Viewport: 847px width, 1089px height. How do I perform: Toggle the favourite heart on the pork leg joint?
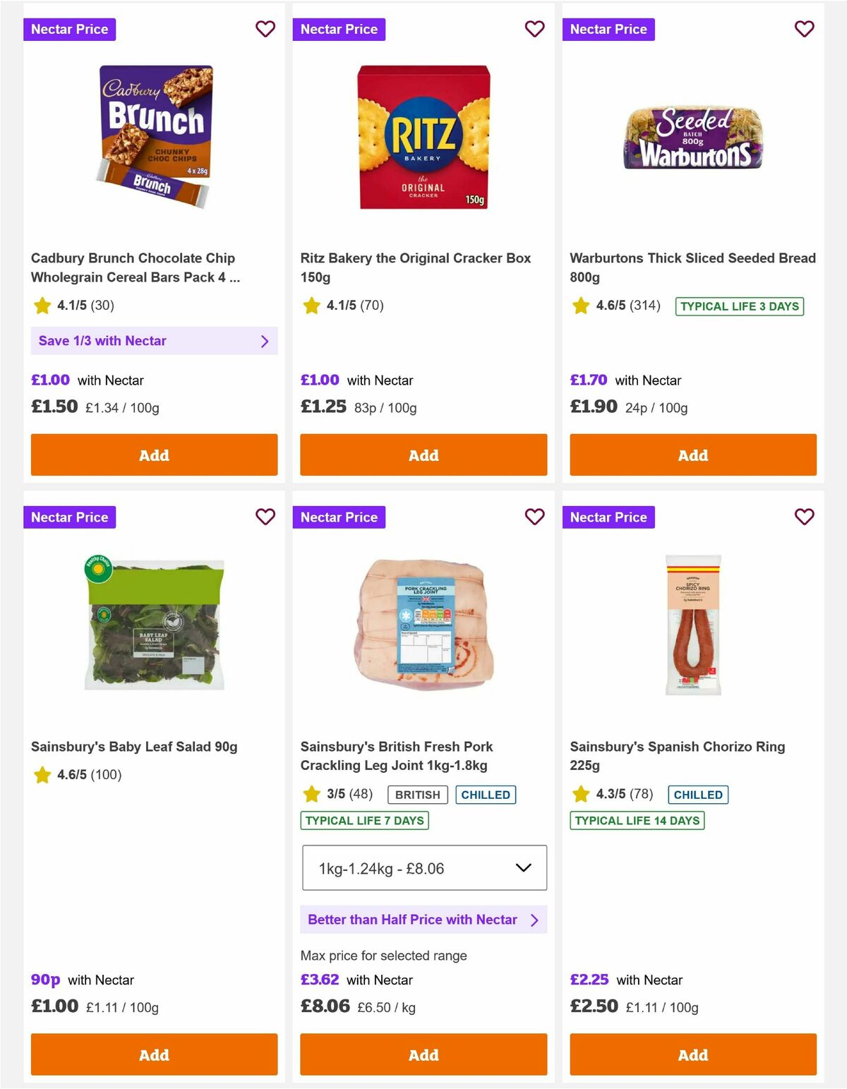click(x=534, y=517)
